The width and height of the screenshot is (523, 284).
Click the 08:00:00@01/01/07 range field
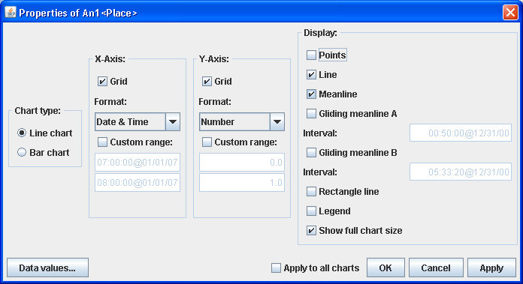[x=138, y=183]
